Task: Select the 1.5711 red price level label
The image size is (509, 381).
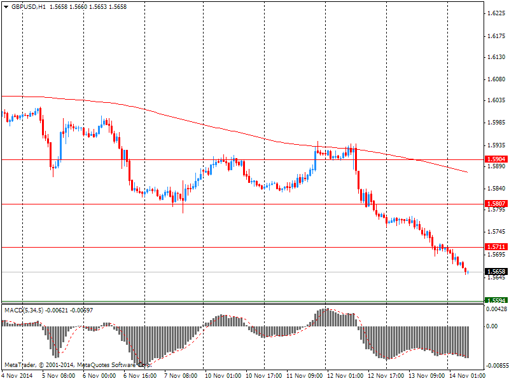Action: tap(496, 247)
